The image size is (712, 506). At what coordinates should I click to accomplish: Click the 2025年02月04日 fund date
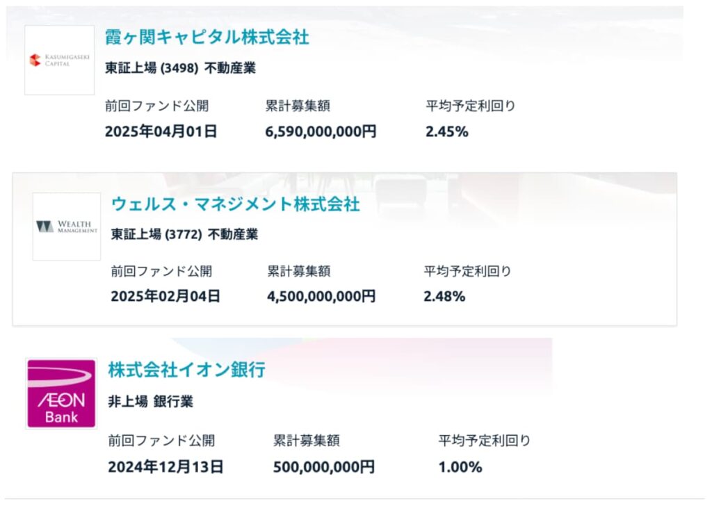click(x=165, y=296)
